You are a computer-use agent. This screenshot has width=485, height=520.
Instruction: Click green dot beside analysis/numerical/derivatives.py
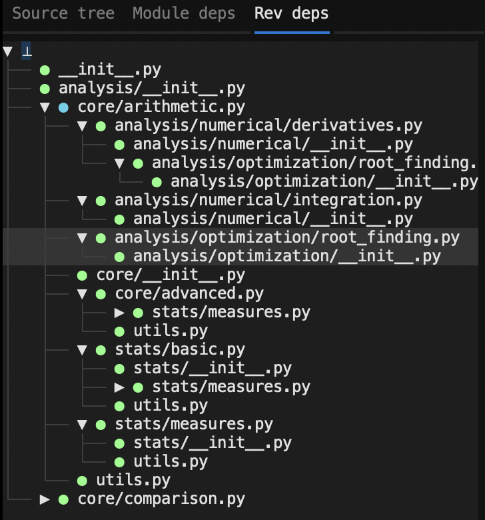[101, 126]
